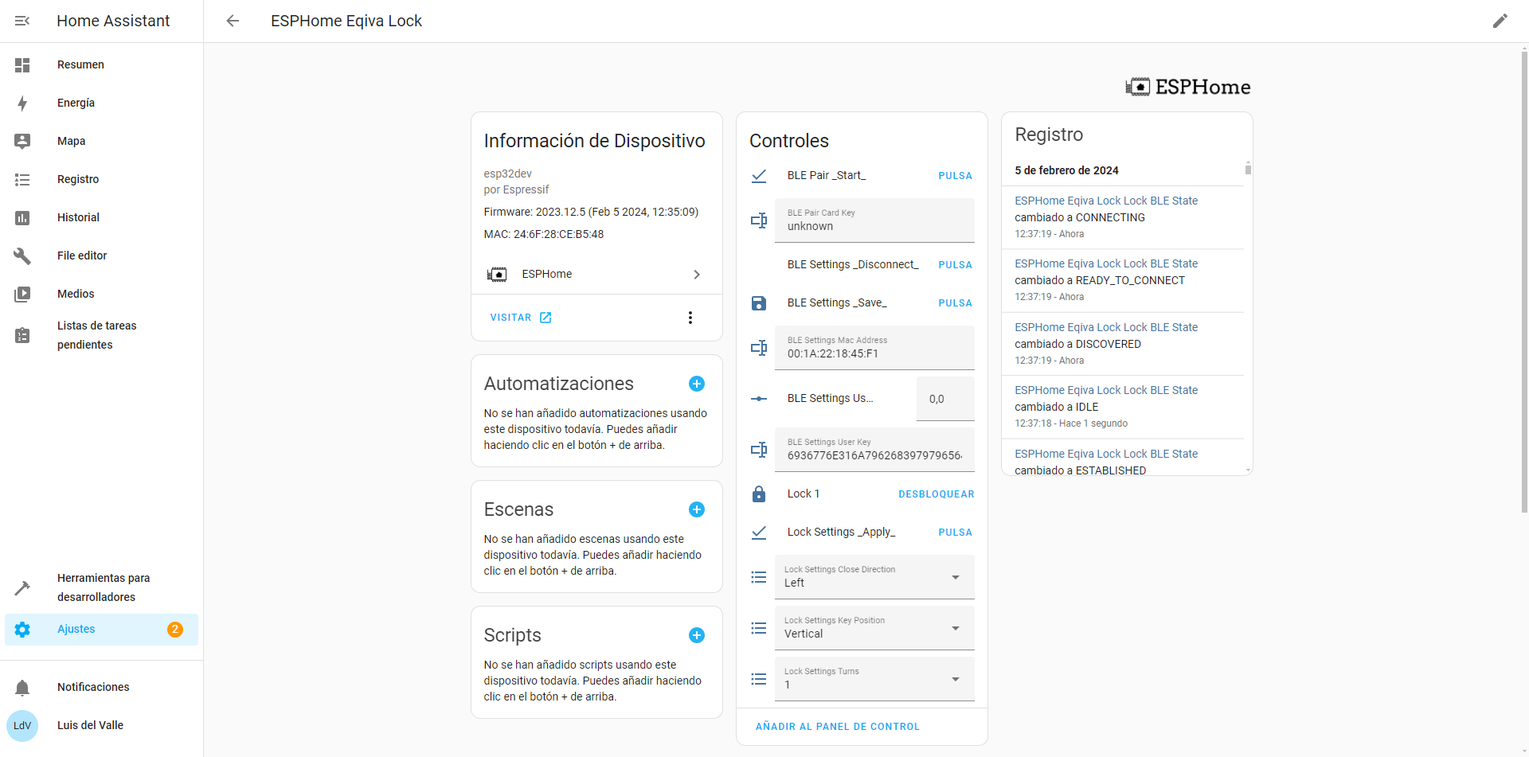1529x757 pixels.
Task: Click the Registro panel scrollbar
Action: point(1248,168)
